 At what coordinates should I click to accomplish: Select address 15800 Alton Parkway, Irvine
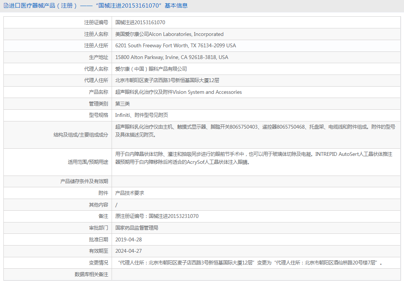coord(172,57)
